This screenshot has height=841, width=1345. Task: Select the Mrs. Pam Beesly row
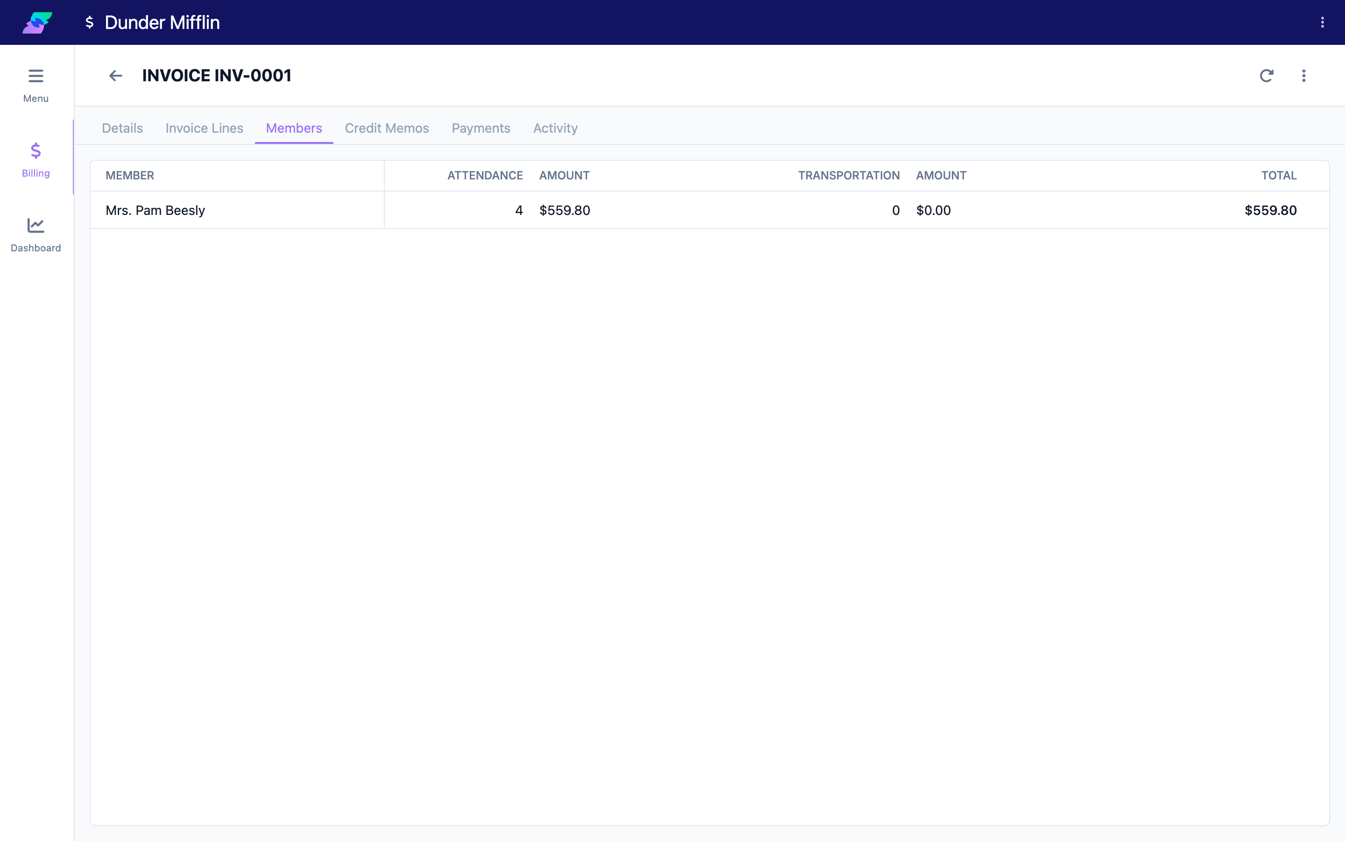coord(710,210)
